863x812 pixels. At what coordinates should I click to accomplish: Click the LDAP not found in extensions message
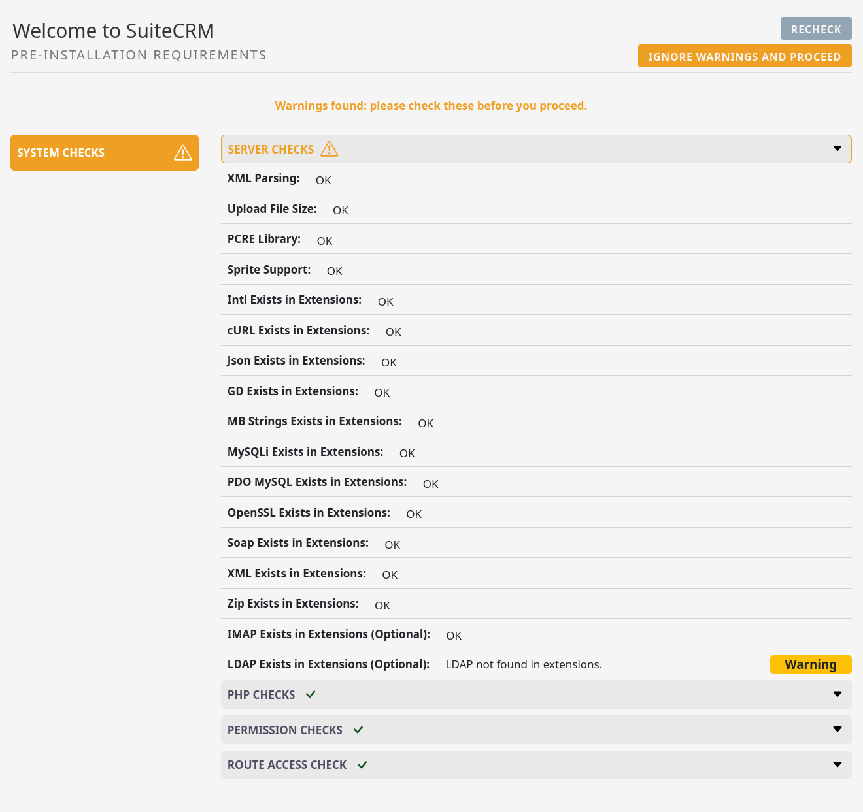tap(523, 664)
